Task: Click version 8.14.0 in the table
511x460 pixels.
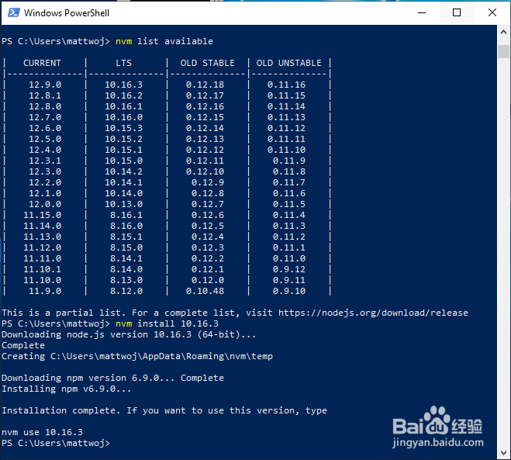Action: 126,269
